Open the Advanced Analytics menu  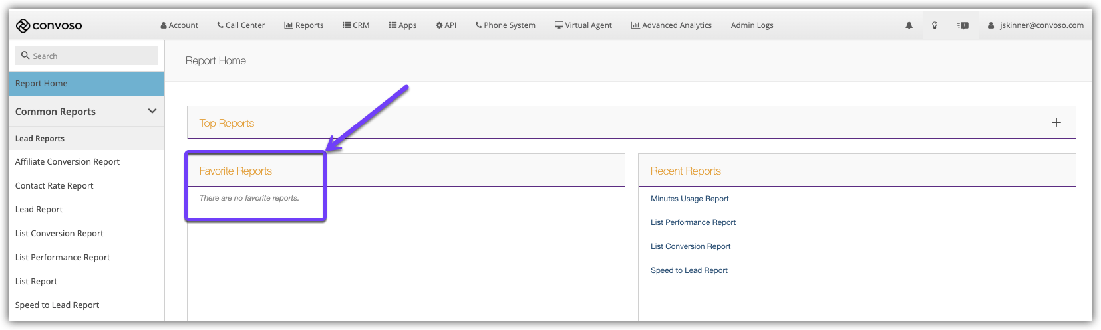[671, 25]
